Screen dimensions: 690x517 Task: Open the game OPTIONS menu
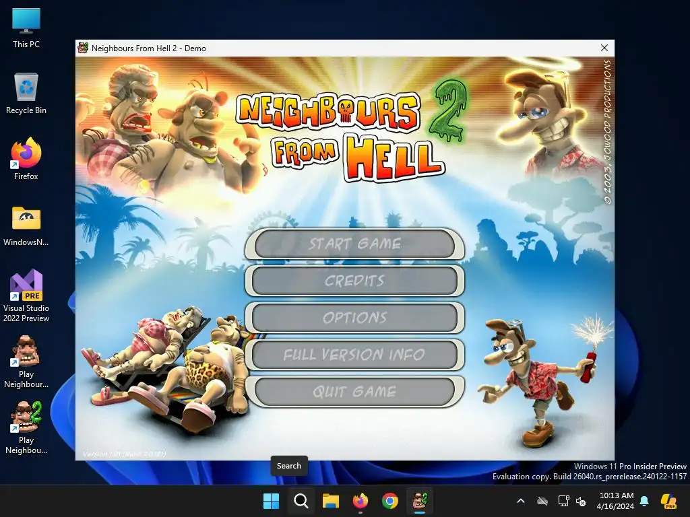(354, 318)
